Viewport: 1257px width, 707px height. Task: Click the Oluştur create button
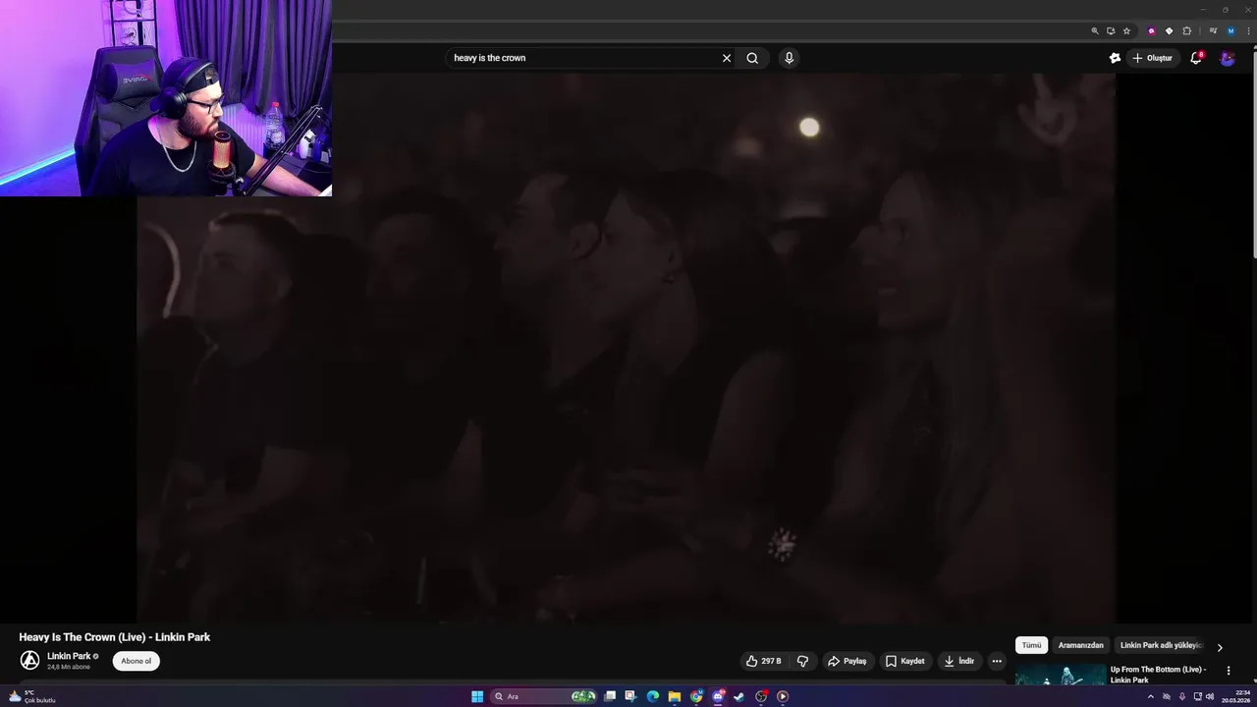(x=1153, y=58)
